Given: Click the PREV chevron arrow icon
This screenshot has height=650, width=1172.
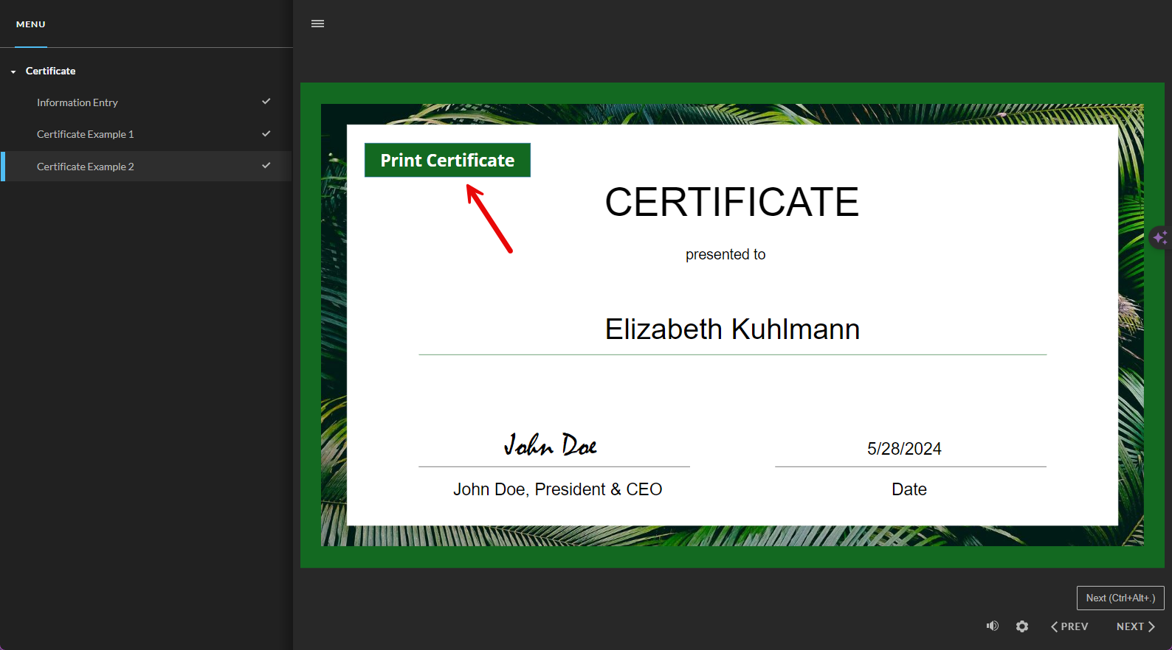Looking at the screenshot, I should [x=1055, y=626].
